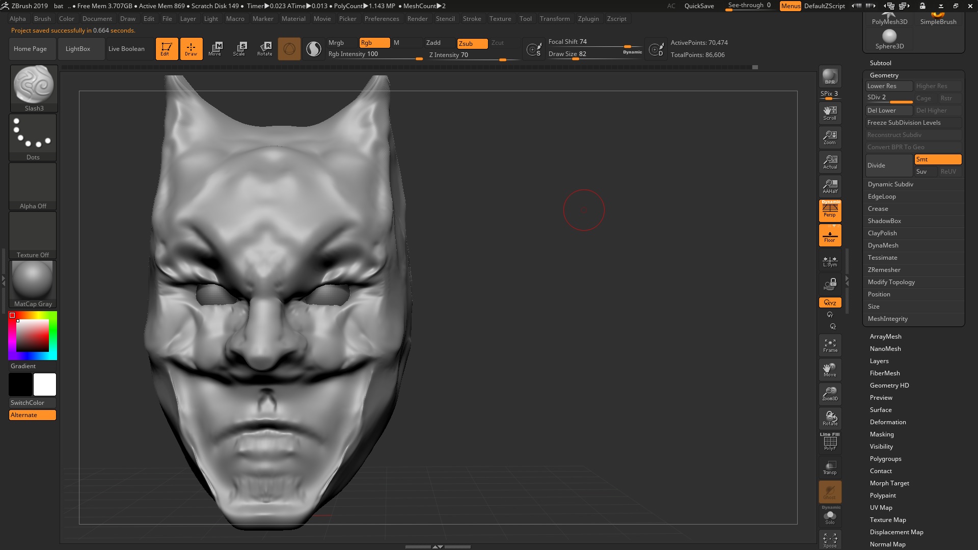This screenshot has width=978, height=550.
Task: Toggle Ghost transparency
Action: (x=830, y=491)
